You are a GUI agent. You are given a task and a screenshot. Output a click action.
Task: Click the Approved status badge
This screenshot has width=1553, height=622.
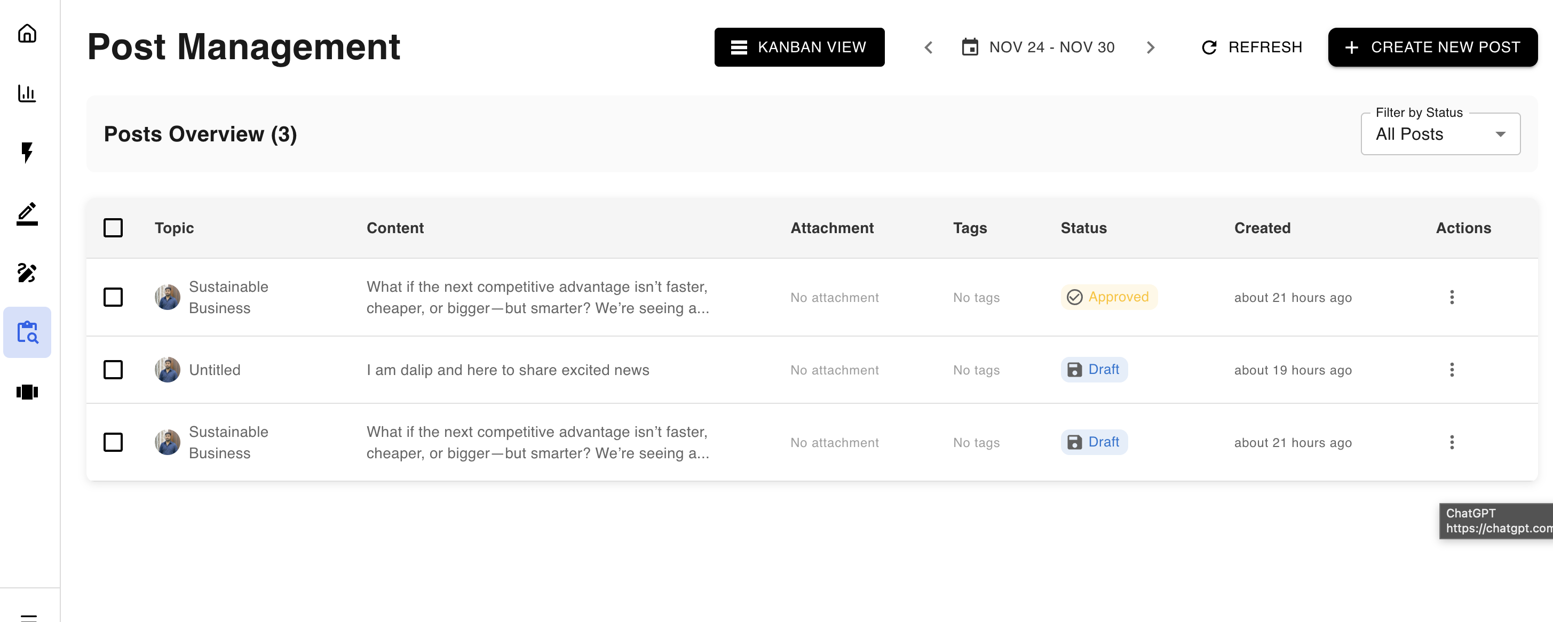coord(1108,297)
